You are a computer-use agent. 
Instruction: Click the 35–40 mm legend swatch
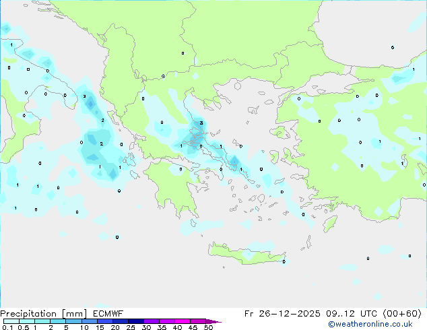click(167, 321)
